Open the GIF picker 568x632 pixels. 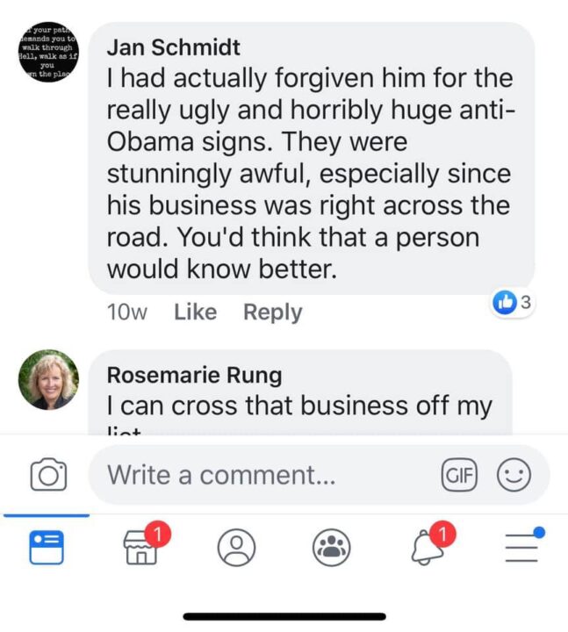point(457,476)
